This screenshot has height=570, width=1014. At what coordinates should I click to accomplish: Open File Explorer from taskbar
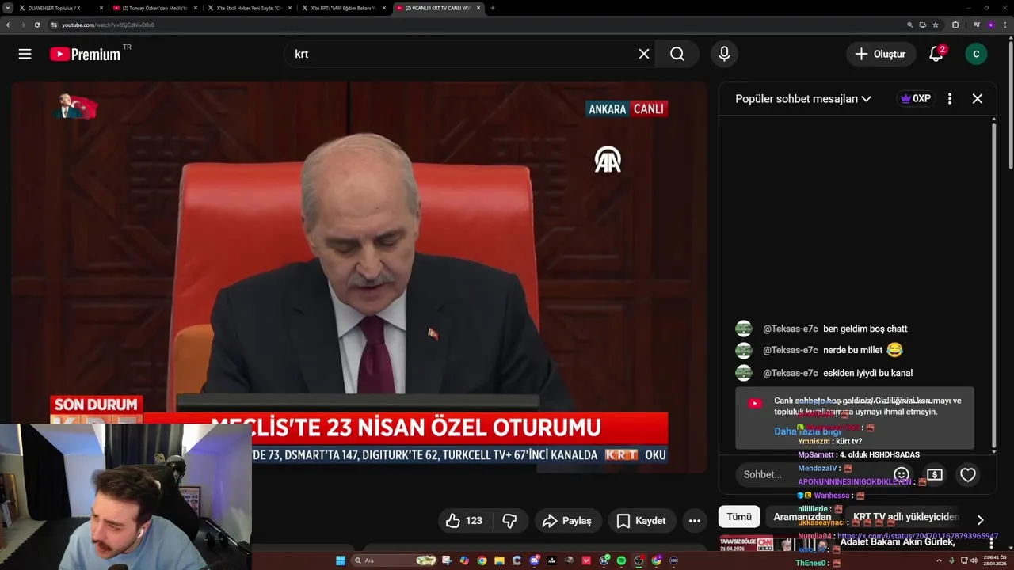(x=499, y=560)
